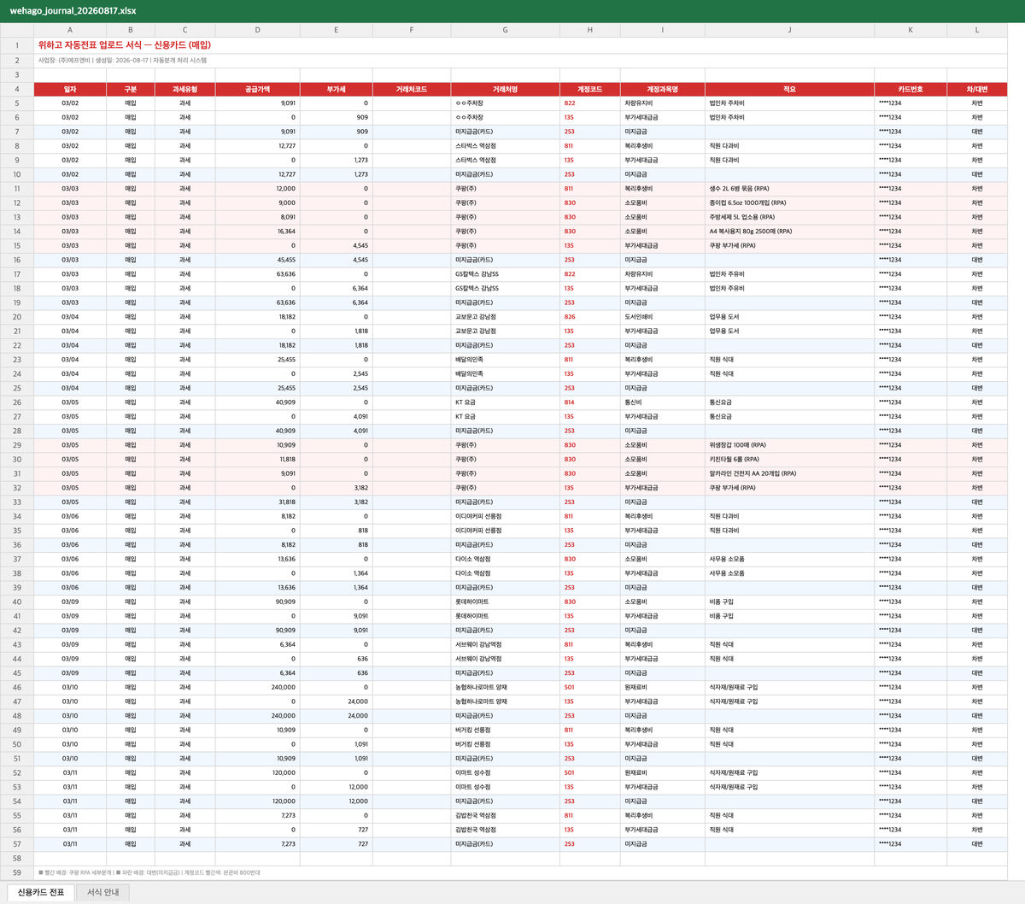Select the 도서인쇄비 account name cell
Viewport: 1025px width, 904px height.
click(662, 317)
